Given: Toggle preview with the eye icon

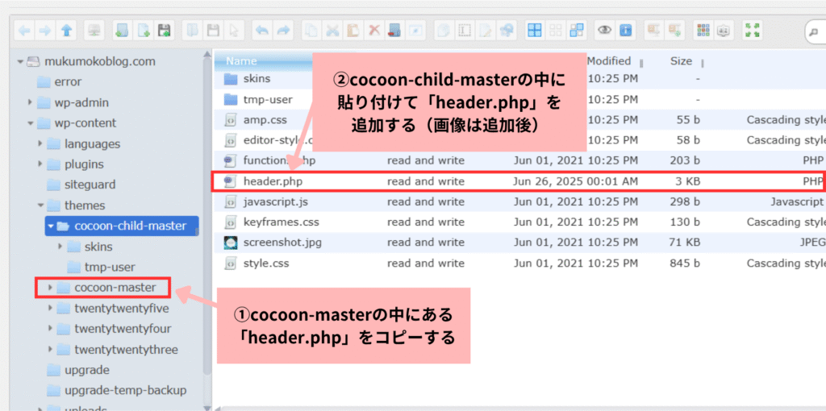Looking at the screenshot, I should point(605,31).
